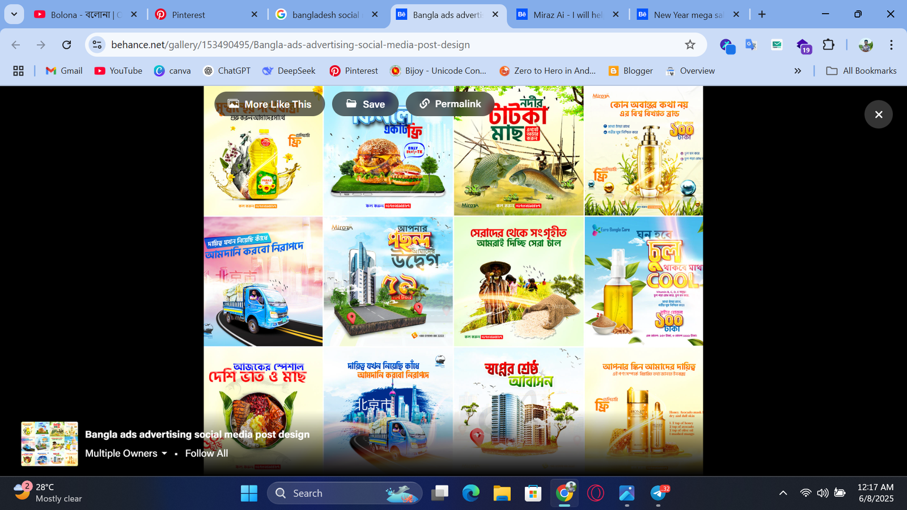Click Follow All link

pos(206,453)
